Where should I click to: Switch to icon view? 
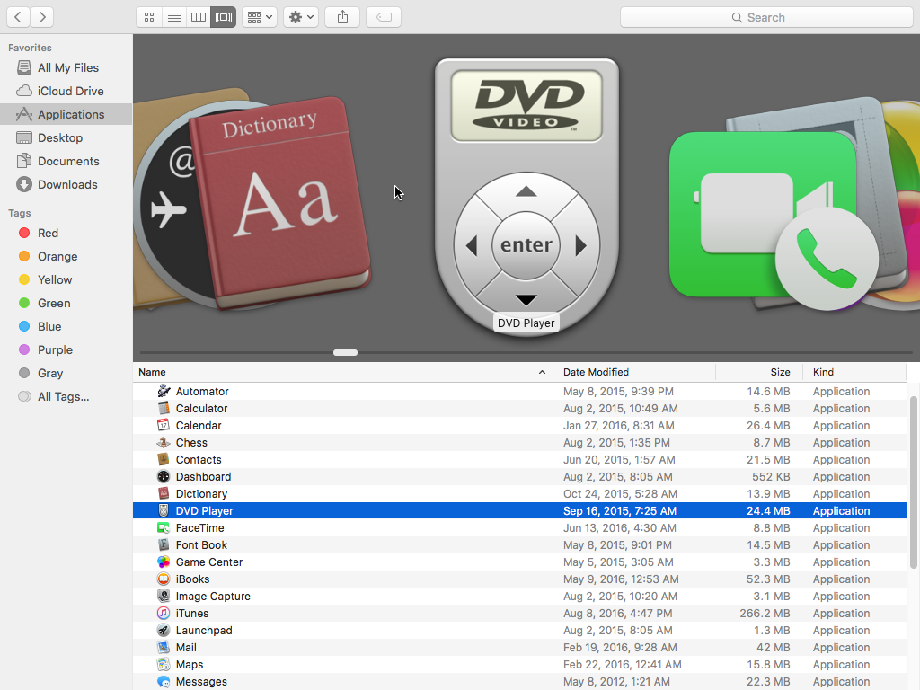click(x=149, y=17)
